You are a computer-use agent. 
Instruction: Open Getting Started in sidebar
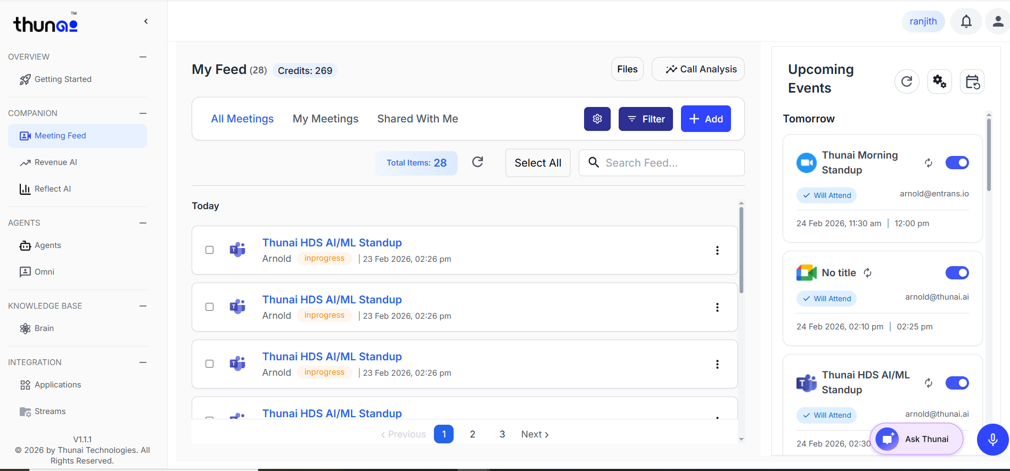pyautogui.click(x=77, y=79)
